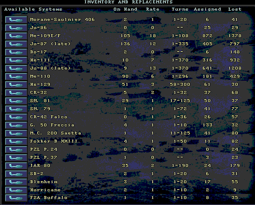Click the Lost column header
255x205 pixels.
tap(234, 9)
